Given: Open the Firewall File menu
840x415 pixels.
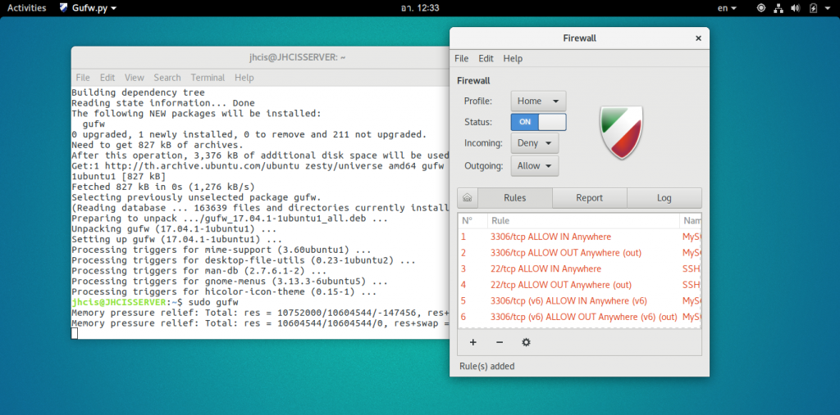Looking at the screenshot, I should 461,58.
